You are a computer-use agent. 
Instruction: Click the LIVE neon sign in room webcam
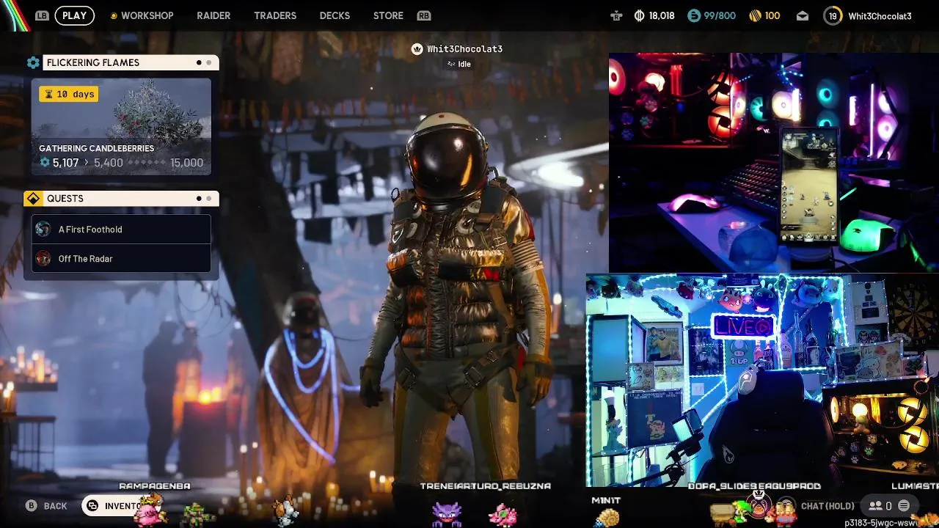tap(743, 327)
